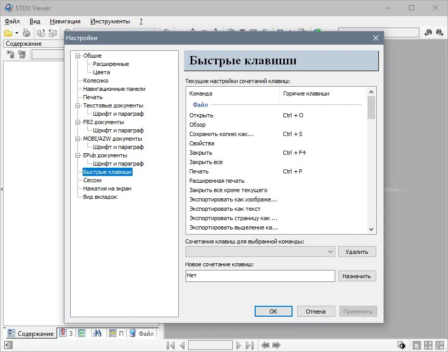The image size is (448, 352).
Task: Switch to the Содержание bottom tab
Action: click(31, 333)
